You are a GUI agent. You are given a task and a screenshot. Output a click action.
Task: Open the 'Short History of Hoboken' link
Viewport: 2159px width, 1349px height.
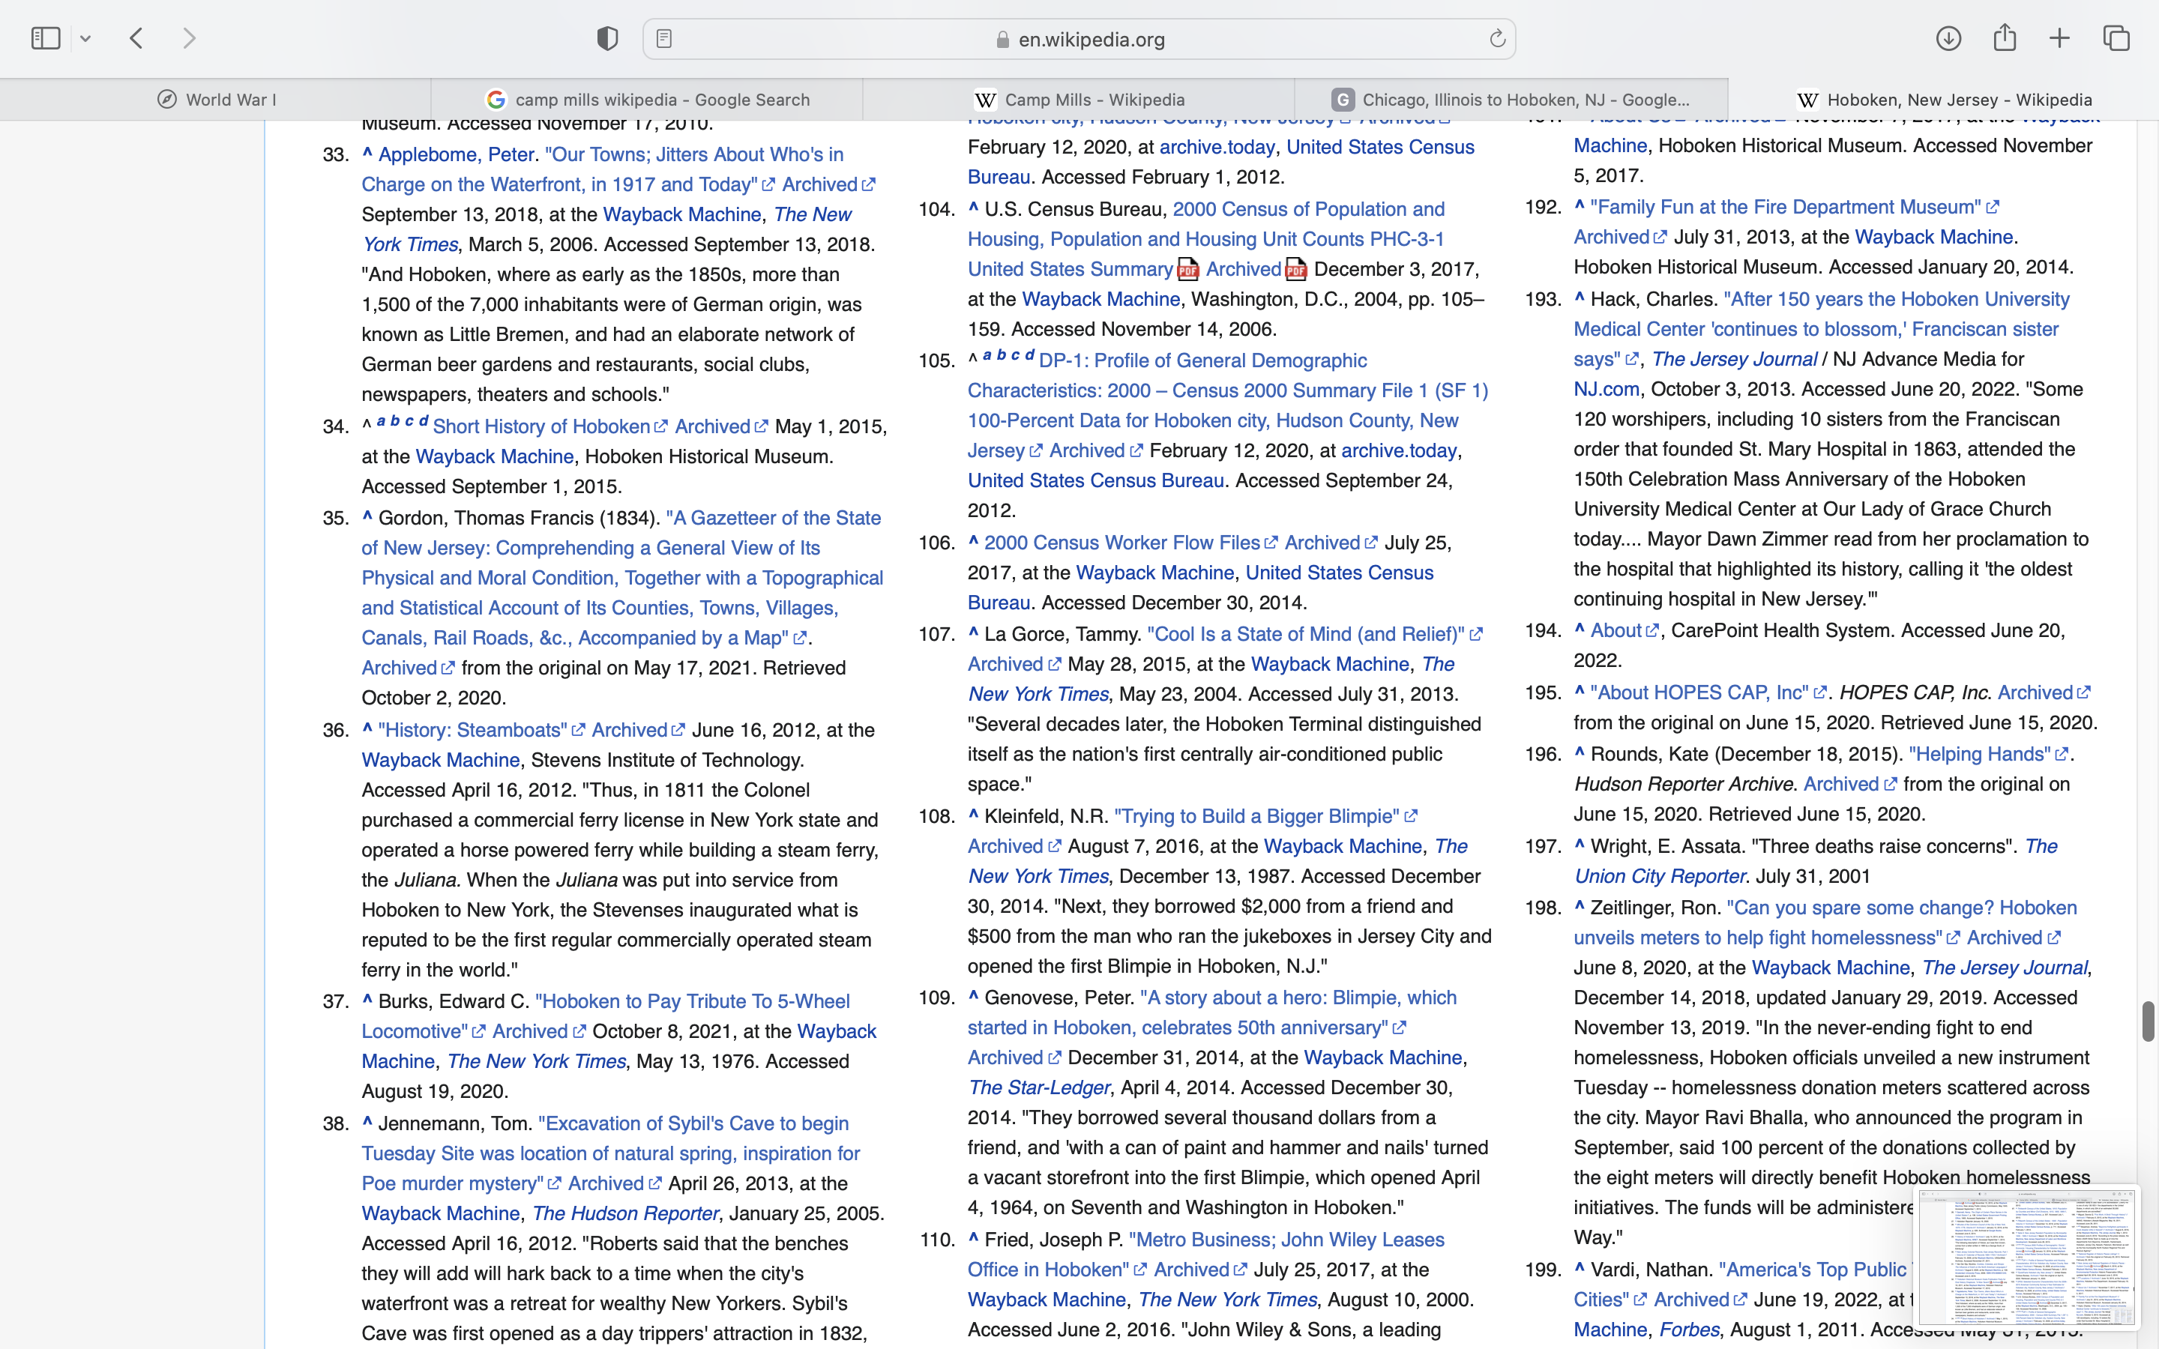[541, 426]
